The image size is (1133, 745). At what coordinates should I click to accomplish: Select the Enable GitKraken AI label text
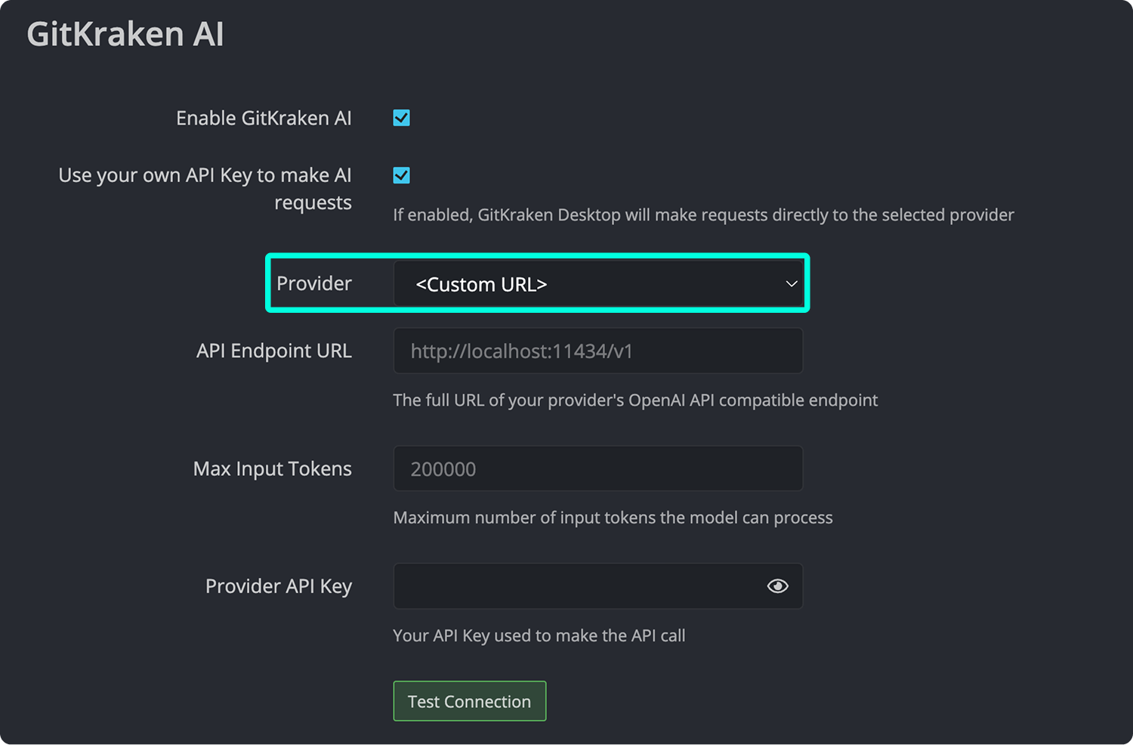point(264,117)
